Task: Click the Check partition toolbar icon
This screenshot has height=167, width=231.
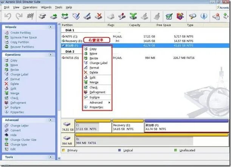Action: [169, 16]
